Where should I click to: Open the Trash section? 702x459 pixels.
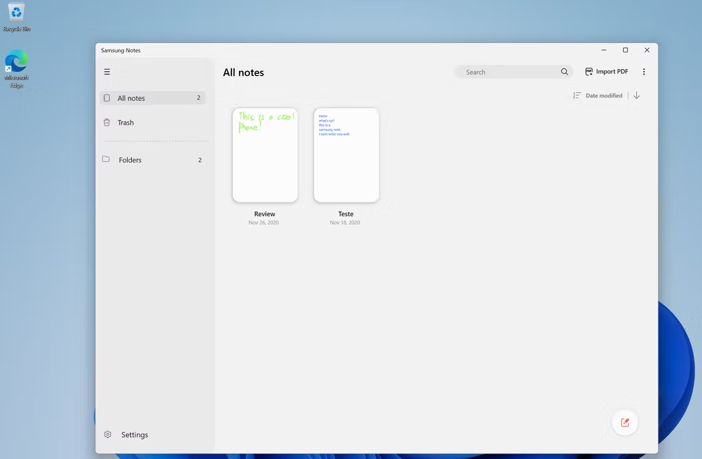(152, 122)
